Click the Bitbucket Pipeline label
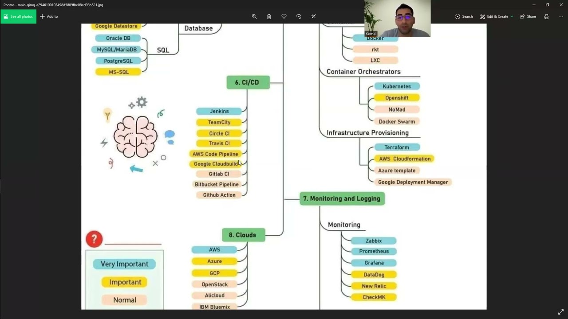Screen dimensions: 568x319 [x=217, y=184]
